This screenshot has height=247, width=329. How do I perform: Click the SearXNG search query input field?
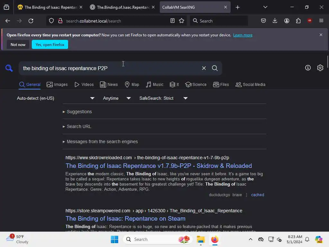pyautogui.click(x=111, y=68)
